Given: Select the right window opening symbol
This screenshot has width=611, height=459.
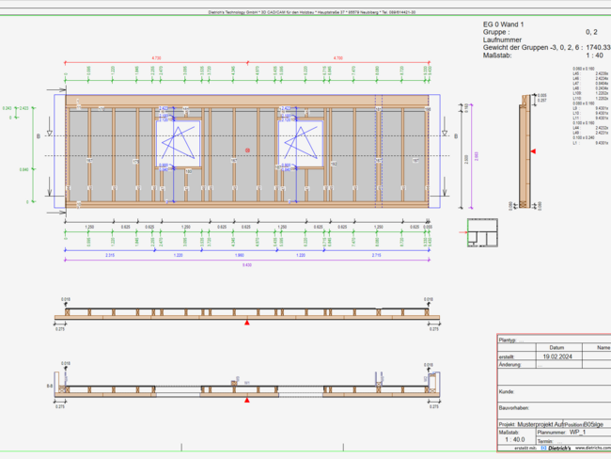Looking at the screenshot, I should click(301, 144).
